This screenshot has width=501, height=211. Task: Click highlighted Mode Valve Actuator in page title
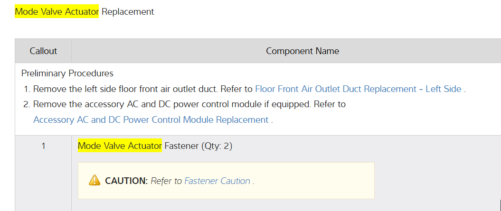(x=57, y=12)
